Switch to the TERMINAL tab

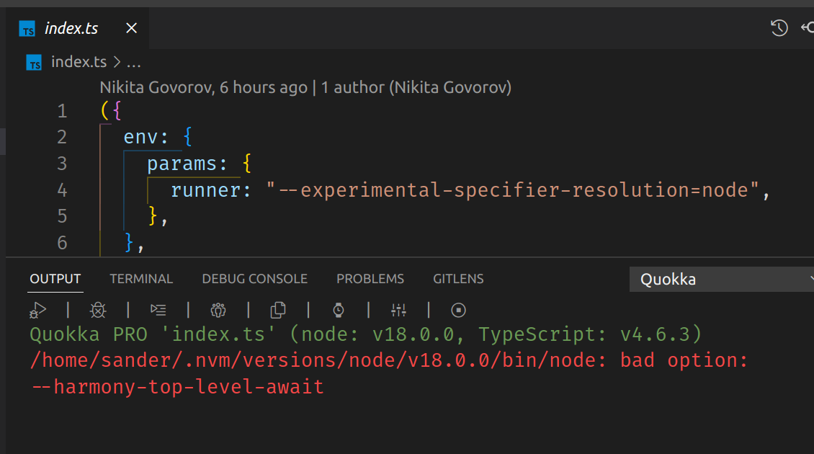tap(141, 278)
